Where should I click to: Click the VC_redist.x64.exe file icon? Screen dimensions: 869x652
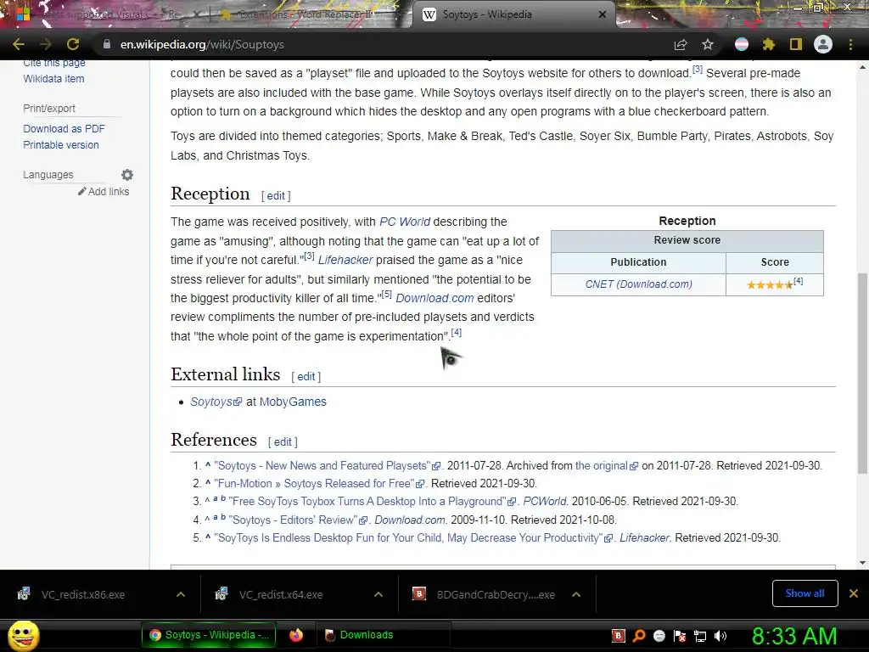(221, 594)
